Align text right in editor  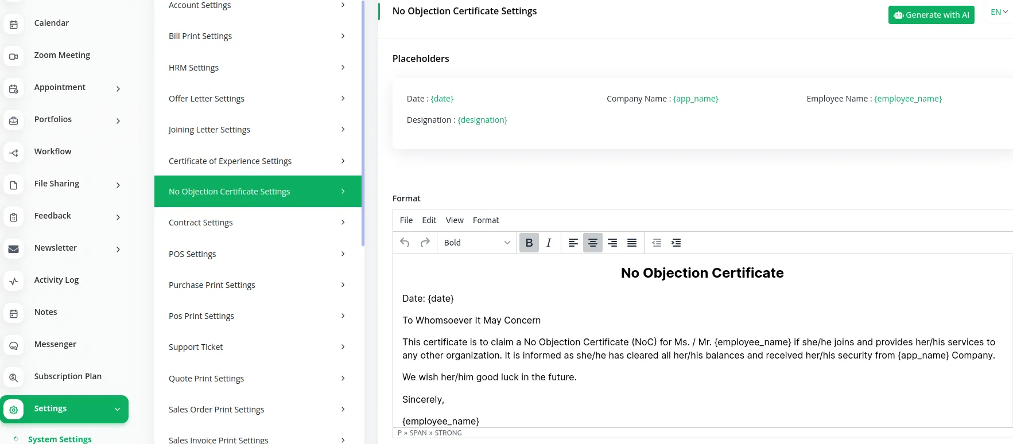(x=612, y=243)
